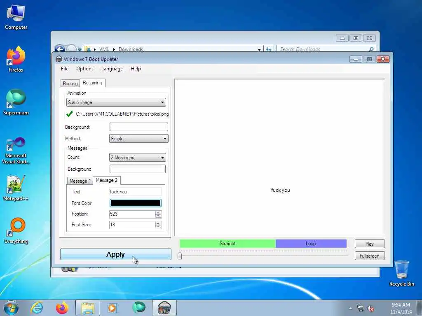Pick the Messages Background color swatch
Viewport: 422px width, 316px height.
point(138,169)
